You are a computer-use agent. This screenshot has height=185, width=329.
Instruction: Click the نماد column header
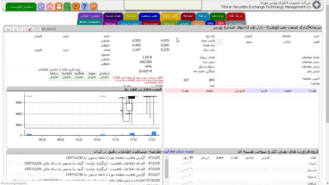pyautogui.click(x=313, y=158)
